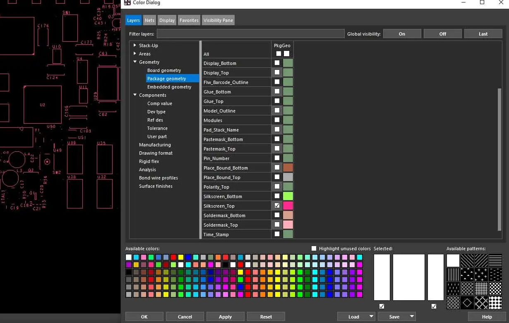Turn global visibility Off

[442, 34]
